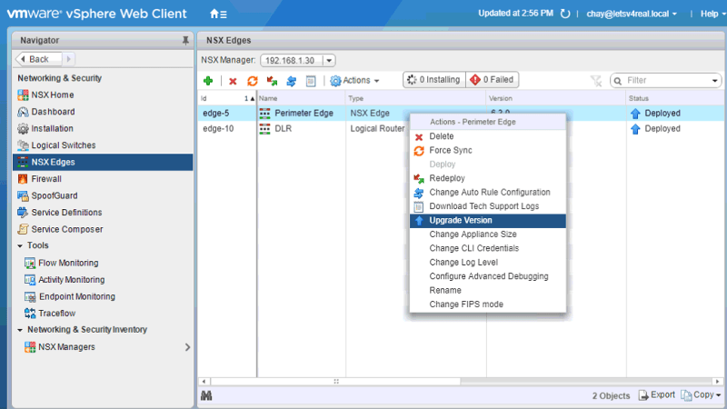727x409 pixels.
Task: Click the 0 Failed status button
Action: (493, 80)
